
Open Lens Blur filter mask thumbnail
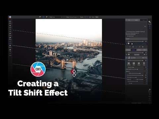click(x=129, y=58)
